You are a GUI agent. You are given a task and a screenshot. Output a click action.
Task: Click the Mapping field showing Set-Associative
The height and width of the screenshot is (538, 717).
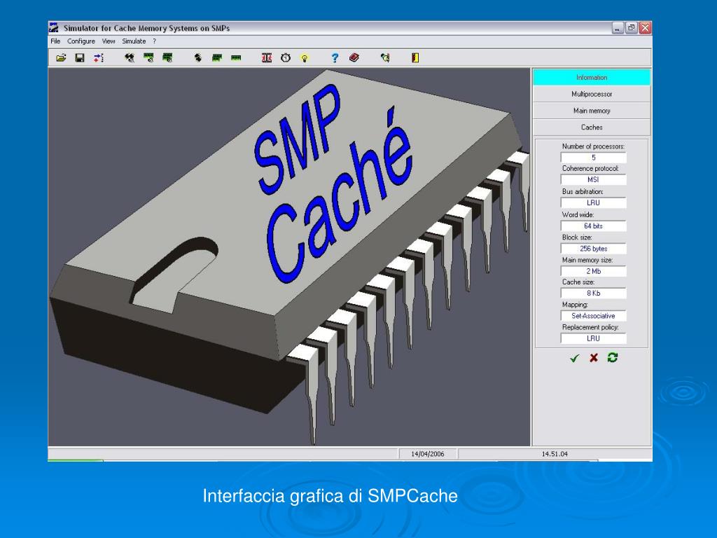pyautogui.click(x=594, y=316)
